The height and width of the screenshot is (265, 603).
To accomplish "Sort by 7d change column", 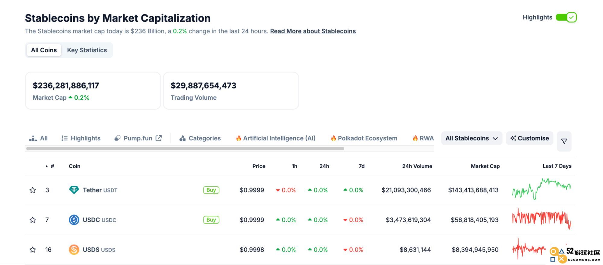I will click(x=361, y=166).
